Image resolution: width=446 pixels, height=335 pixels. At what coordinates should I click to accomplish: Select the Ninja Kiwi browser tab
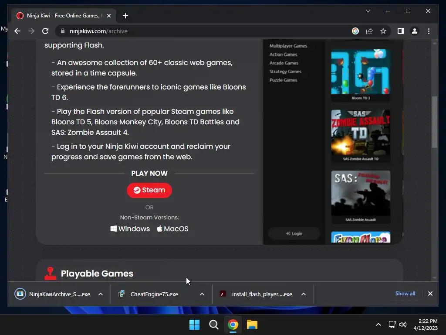click(x=64, y=16)
